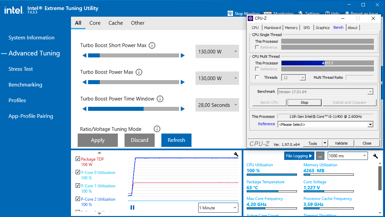Open Settings in the top toolbar

[309, 13]
